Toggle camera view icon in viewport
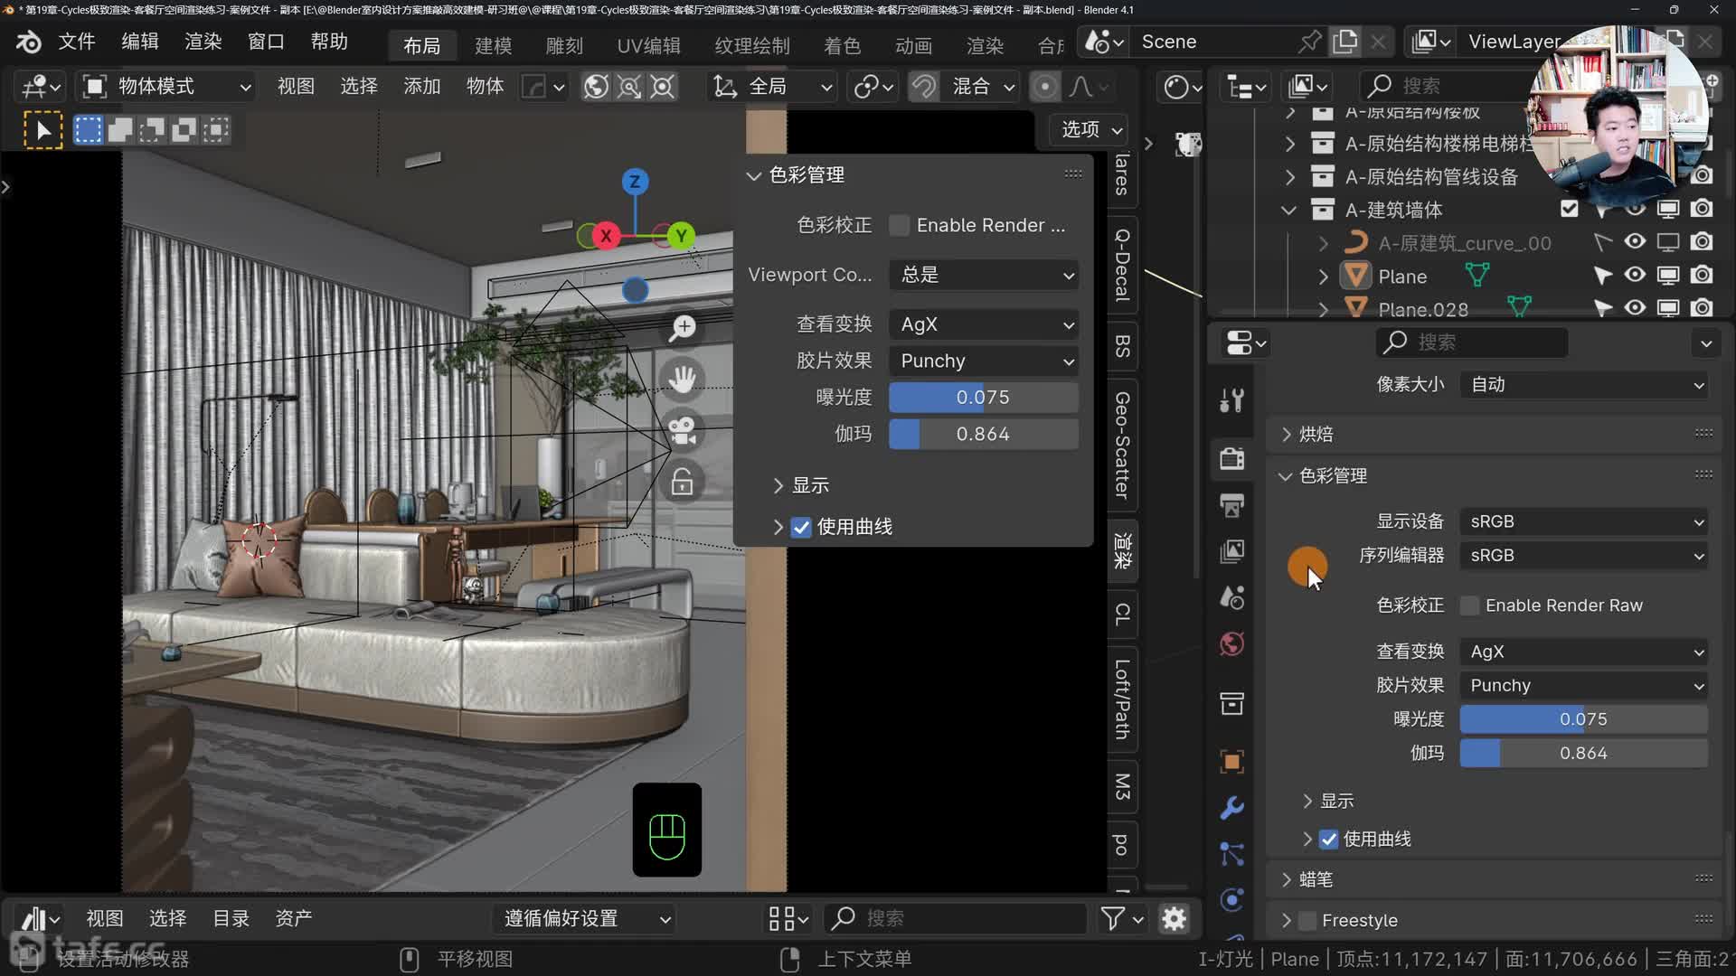 click(x=683, y=430)
